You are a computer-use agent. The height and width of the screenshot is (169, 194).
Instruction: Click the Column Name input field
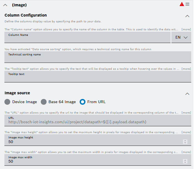(87, 37)
